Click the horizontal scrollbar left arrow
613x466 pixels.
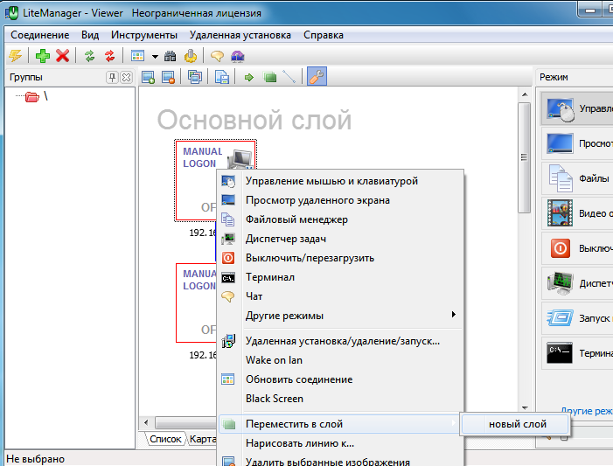[146, 422]
